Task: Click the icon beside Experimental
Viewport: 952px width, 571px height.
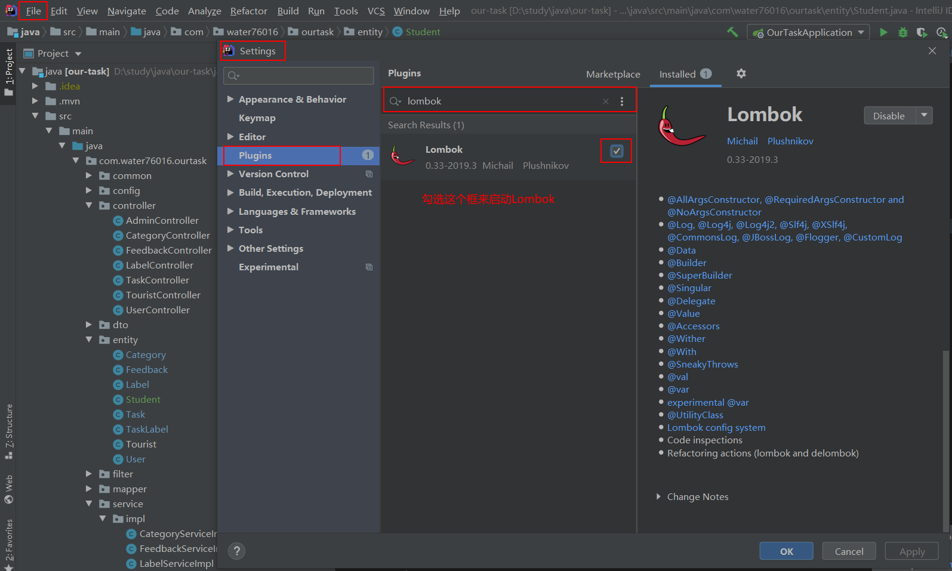Action: pos(369,267)
